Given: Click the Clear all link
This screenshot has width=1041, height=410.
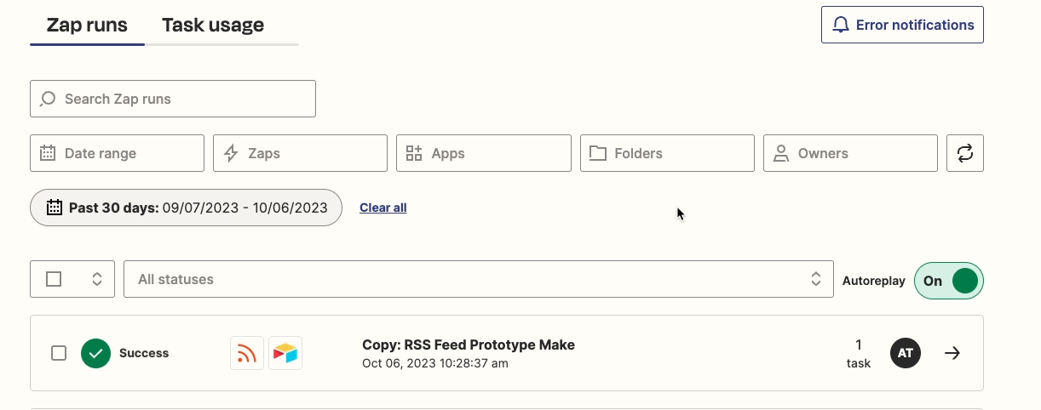Looking at the screenshot, I should click(x=383, y=208).
